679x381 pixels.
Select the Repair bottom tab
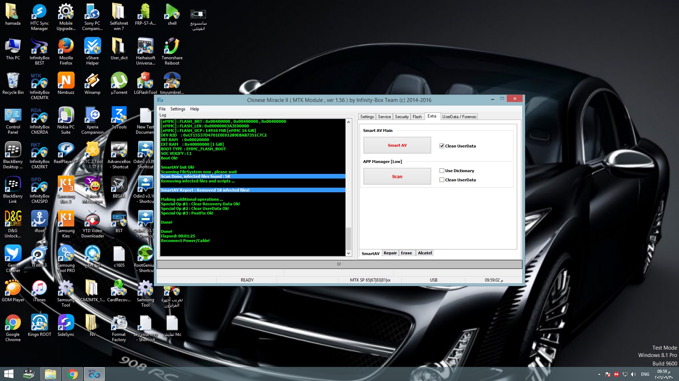pyautogui.click(x=390, y=253)
